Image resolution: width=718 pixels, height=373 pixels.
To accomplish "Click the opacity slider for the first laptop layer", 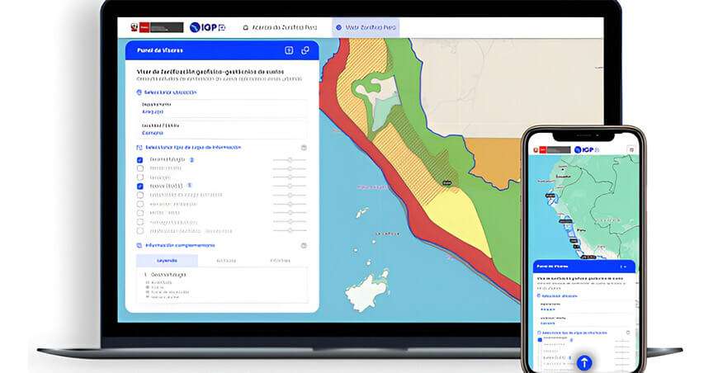I will pos(289,160).
